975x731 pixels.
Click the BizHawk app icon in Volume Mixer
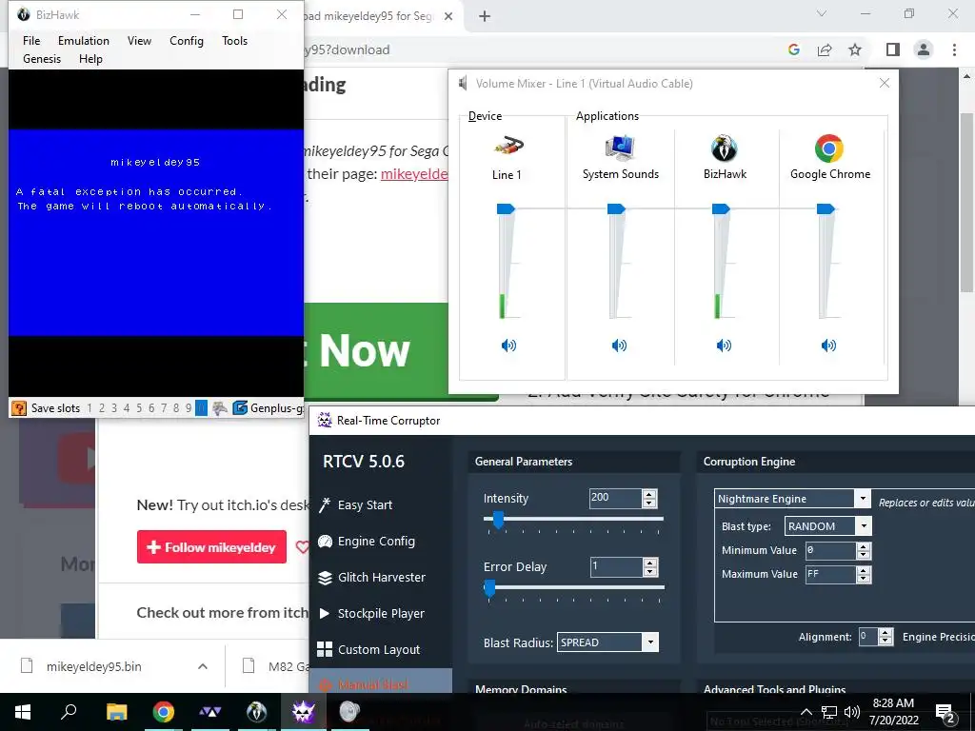click(x=724, y=148)
